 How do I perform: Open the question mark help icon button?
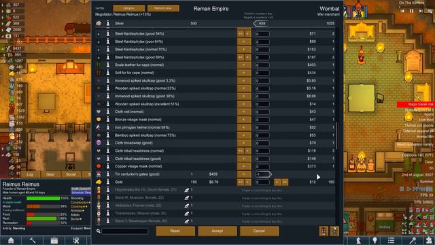(334, 231)
